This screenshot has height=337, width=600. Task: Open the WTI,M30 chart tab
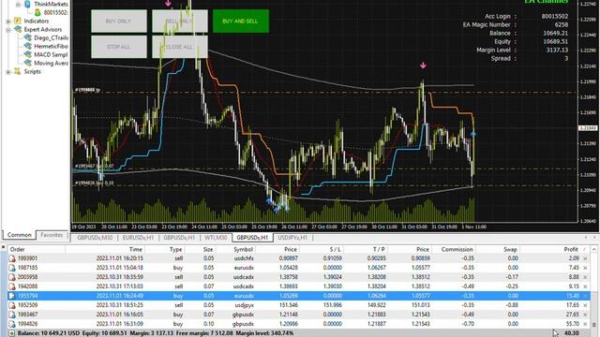[216, 238]
